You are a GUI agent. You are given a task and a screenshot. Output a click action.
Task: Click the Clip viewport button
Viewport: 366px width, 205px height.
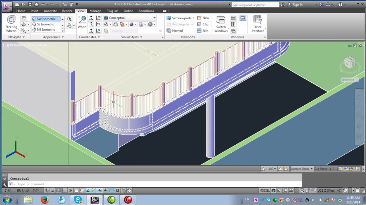point(203,24)
